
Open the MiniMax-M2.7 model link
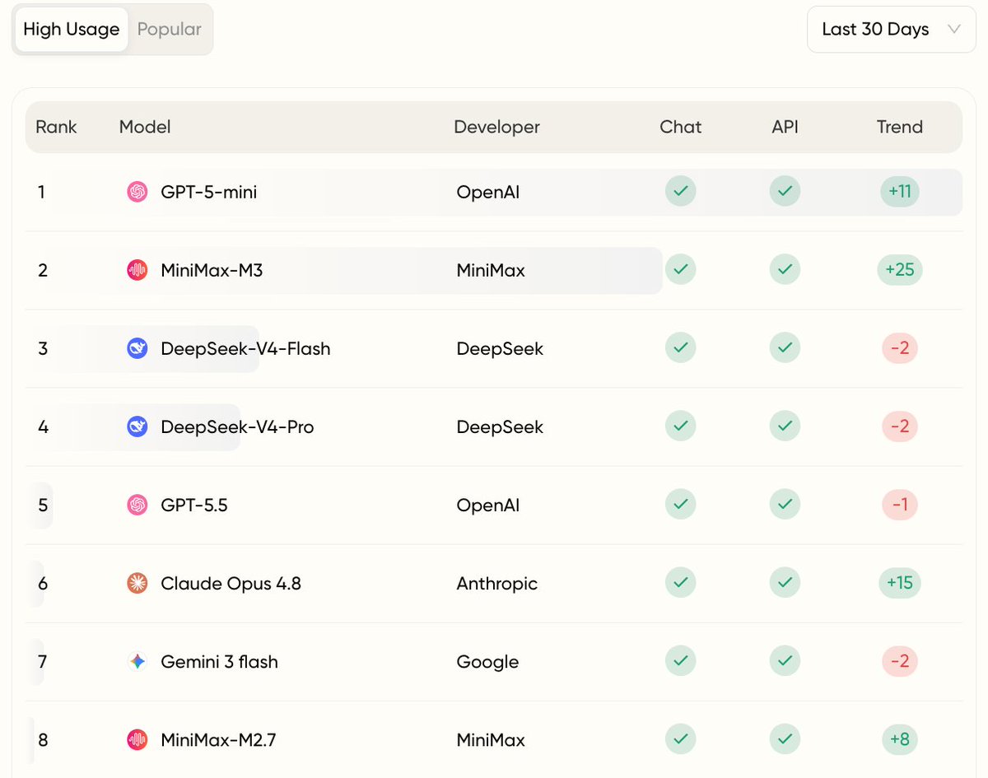(x=218, y=739)
